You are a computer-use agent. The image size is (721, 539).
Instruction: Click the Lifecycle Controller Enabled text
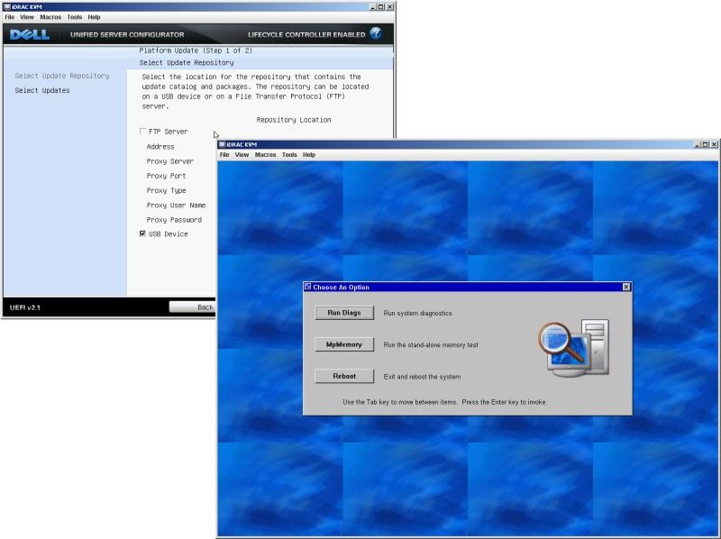pos(306,34)
